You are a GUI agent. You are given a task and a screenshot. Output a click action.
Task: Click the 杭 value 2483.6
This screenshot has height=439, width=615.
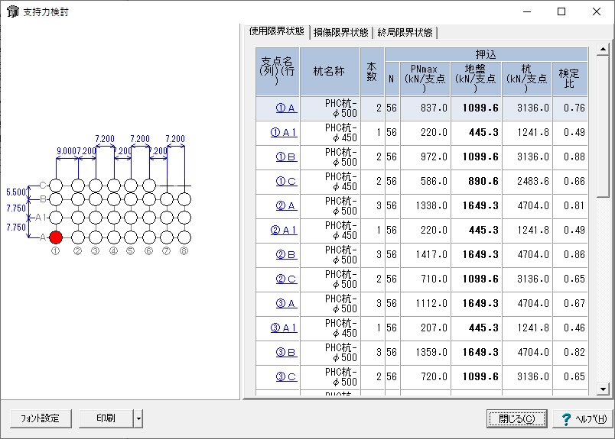533,181
